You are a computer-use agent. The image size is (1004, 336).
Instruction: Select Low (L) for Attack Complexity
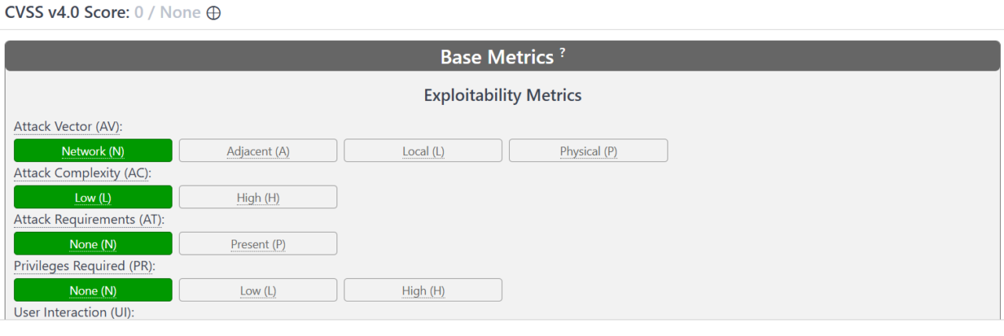93,197
